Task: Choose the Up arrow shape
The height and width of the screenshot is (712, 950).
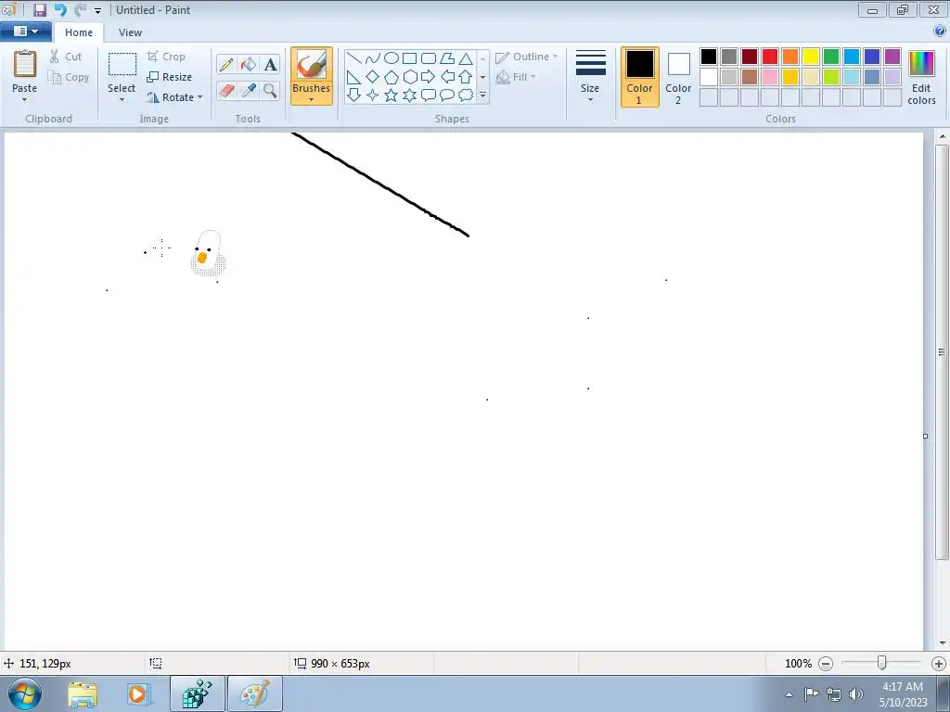Action: (x=466, y=77)
